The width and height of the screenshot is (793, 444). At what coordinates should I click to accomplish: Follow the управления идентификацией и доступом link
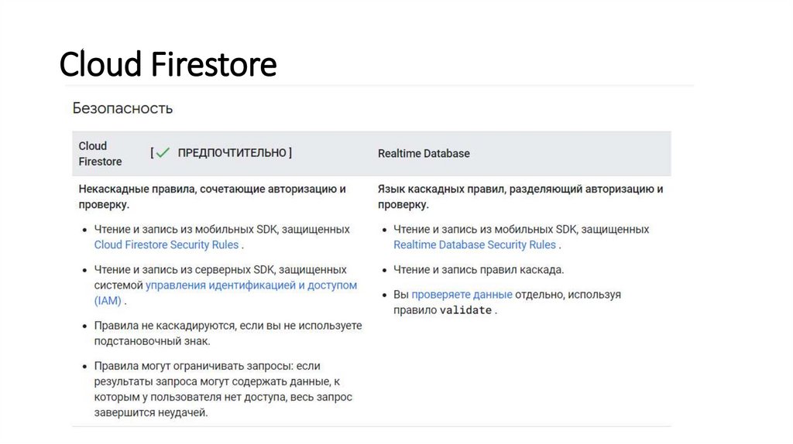tap(251, 285)
